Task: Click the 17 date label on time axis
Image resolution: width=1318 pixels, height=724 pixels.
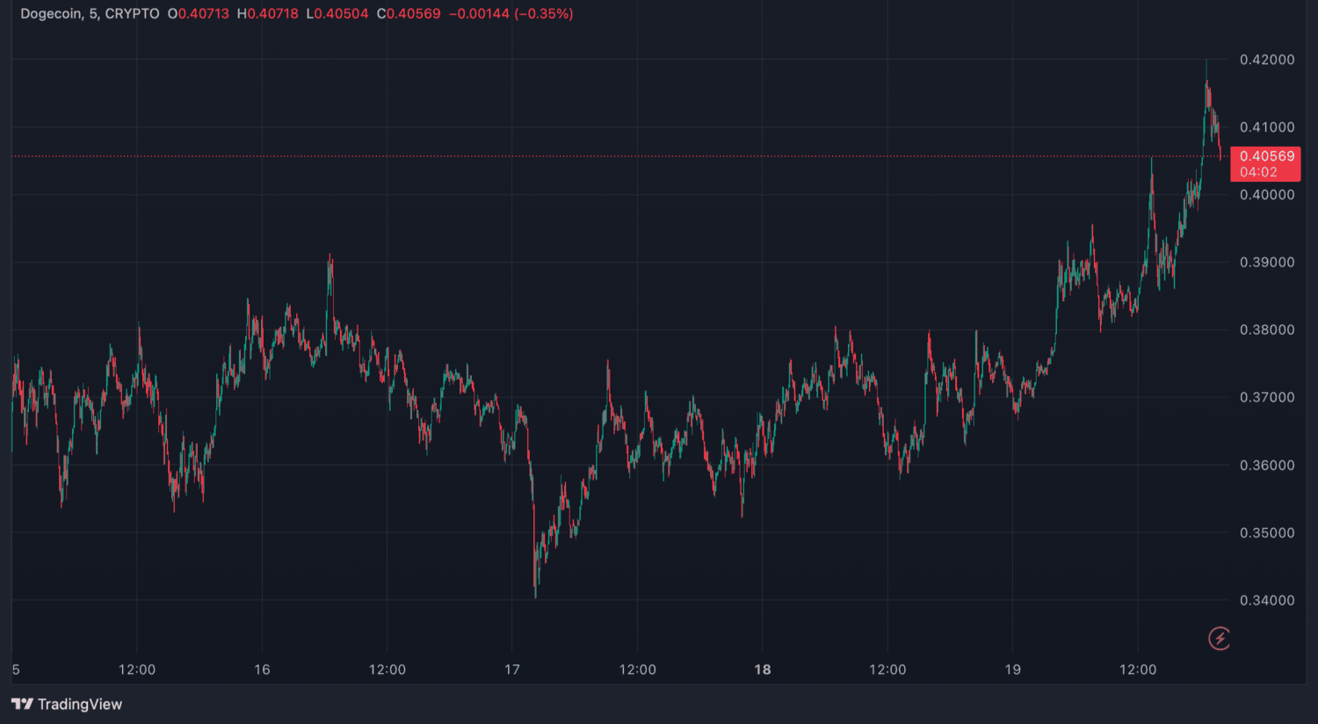Action: (x=512, y=670)
